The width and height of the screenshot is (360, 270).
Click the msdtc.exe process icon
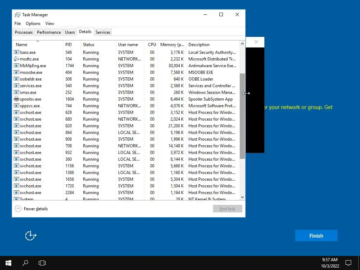[16, 59]
